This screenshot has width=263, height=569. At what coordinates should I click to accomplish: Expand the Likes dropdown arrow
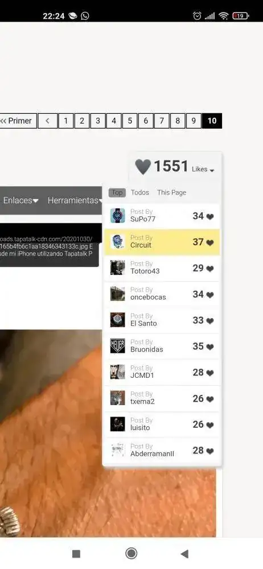pos(212,170)
